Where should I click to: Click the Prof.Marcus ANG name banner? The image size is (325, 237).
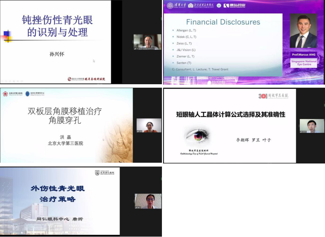pyautogui.click(x=303, y=55)
